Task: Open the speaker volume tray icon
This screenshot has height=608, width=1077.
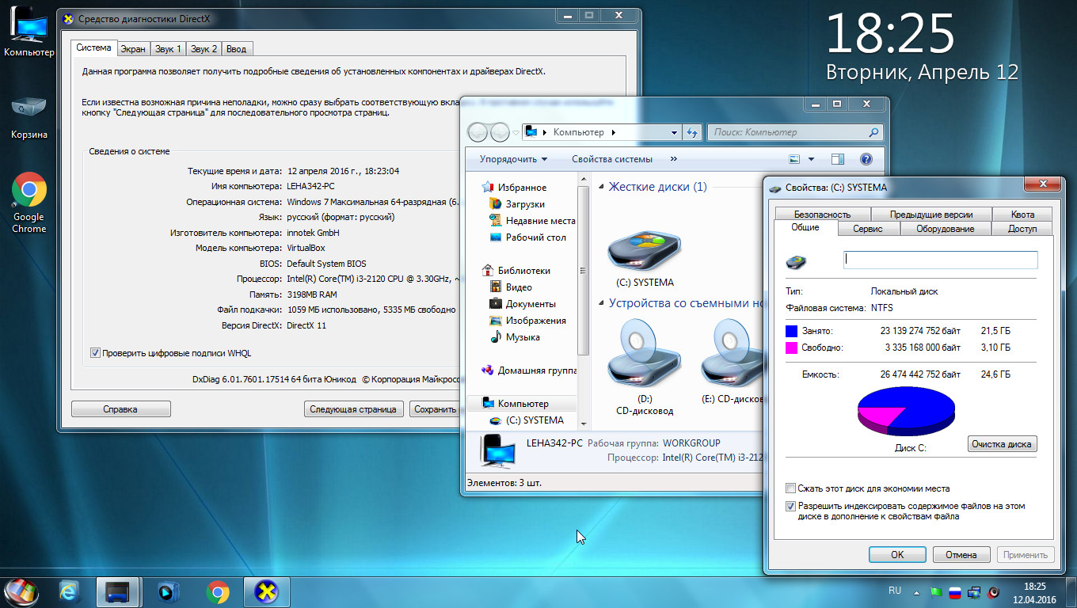Action: click(994, 591)
